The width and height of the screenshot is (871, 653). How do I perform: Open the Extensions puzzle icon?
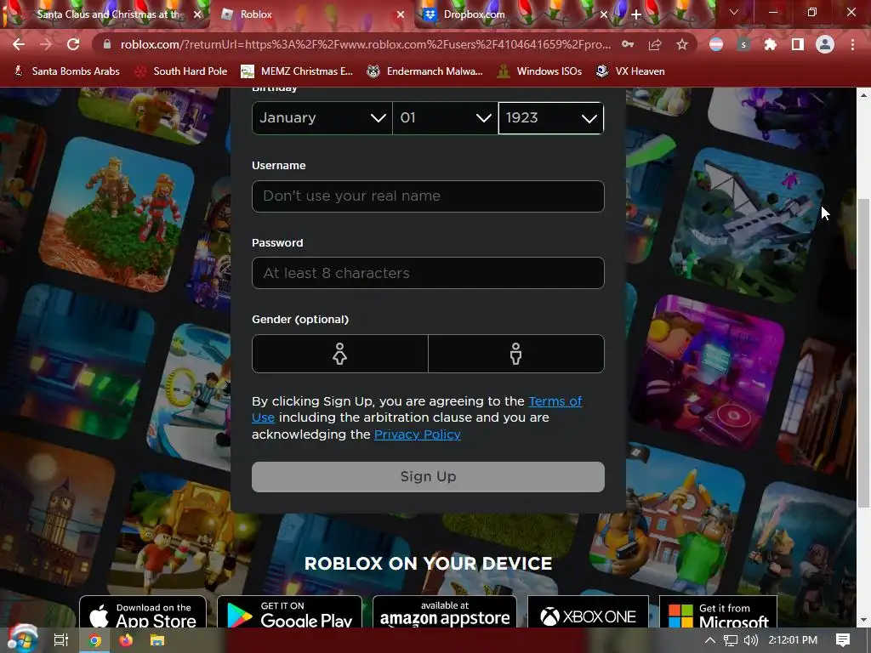click(x=771, y=44)
